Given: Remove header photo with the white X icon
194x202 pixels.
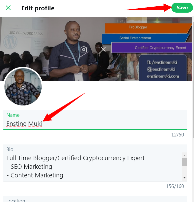Looking at the screenshot, I should click(103, 49).
